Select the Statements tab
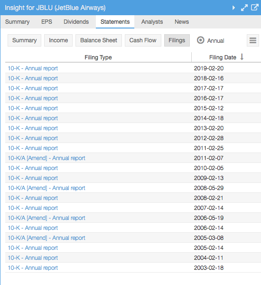The image size is (261, 285). click(x=115, y=22)
